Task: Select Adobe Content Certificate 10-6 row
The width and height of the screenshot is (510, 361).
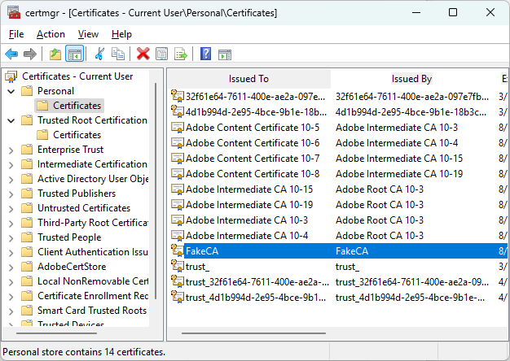Action: [x=338, y=143]
